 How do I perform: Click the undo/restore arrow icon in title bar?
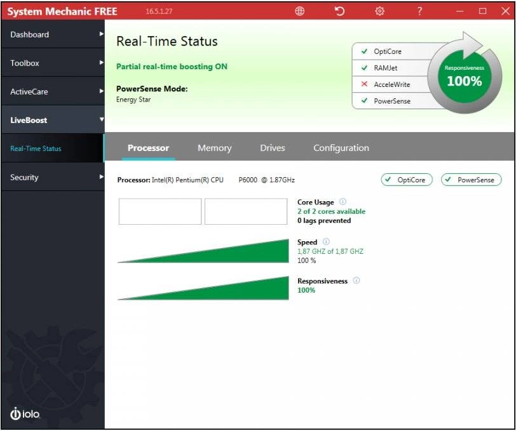(339, 11)
